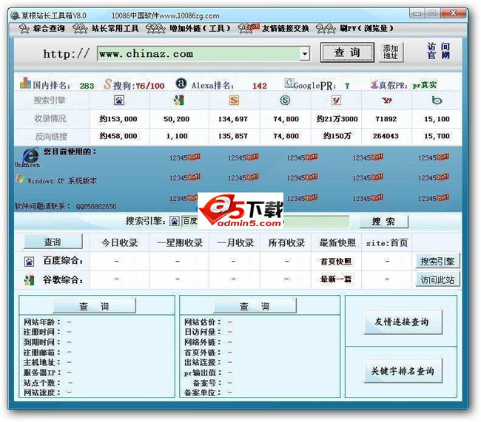Open the 综合查询 menu tab
This screenshot has width=481, height=422.
click(x=41, y=29)
